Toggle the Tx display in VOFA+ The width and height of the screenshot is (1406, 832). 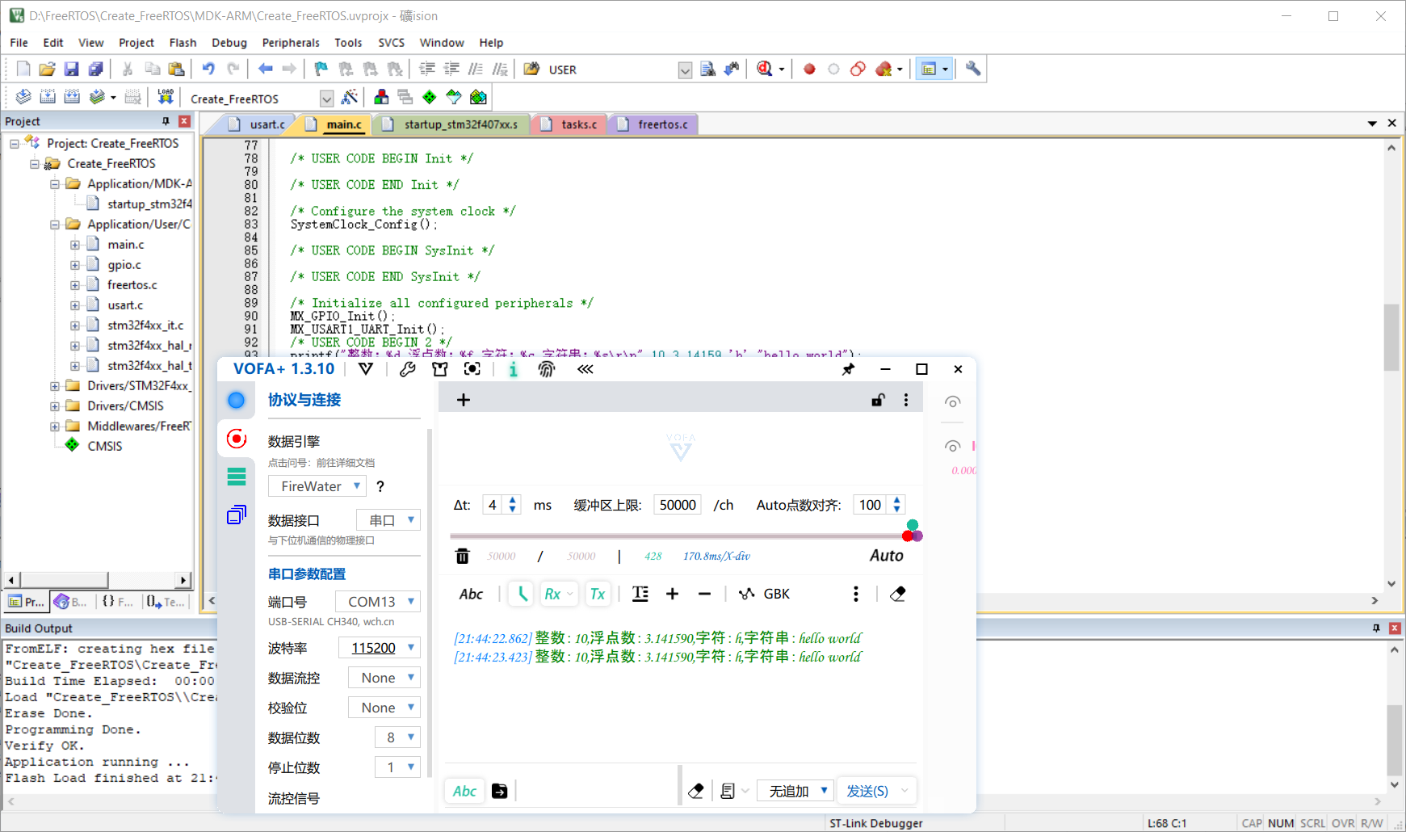click(598, 594)
